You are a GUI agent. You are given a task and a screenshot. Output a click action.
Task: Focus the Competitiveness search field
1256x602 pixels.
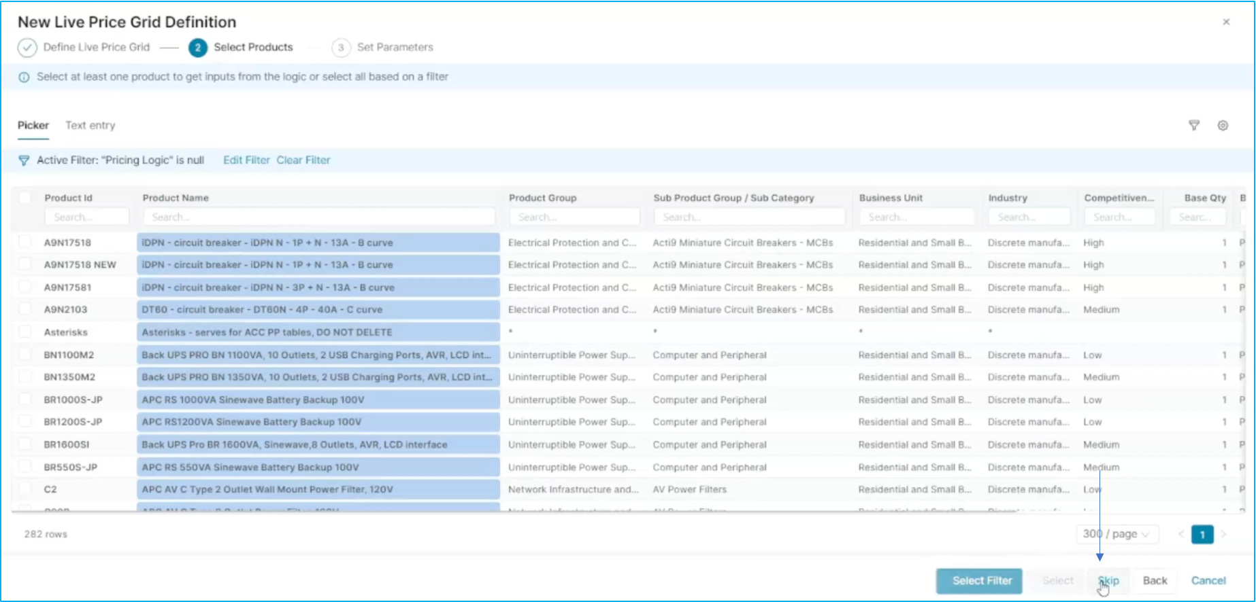pos(1119,217)
